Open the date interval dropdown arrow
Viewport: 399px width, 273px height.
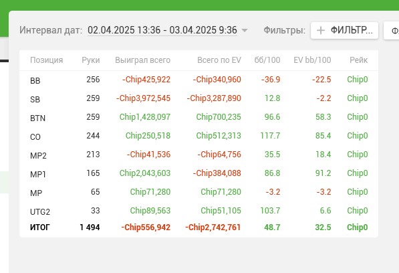point(245,31)
